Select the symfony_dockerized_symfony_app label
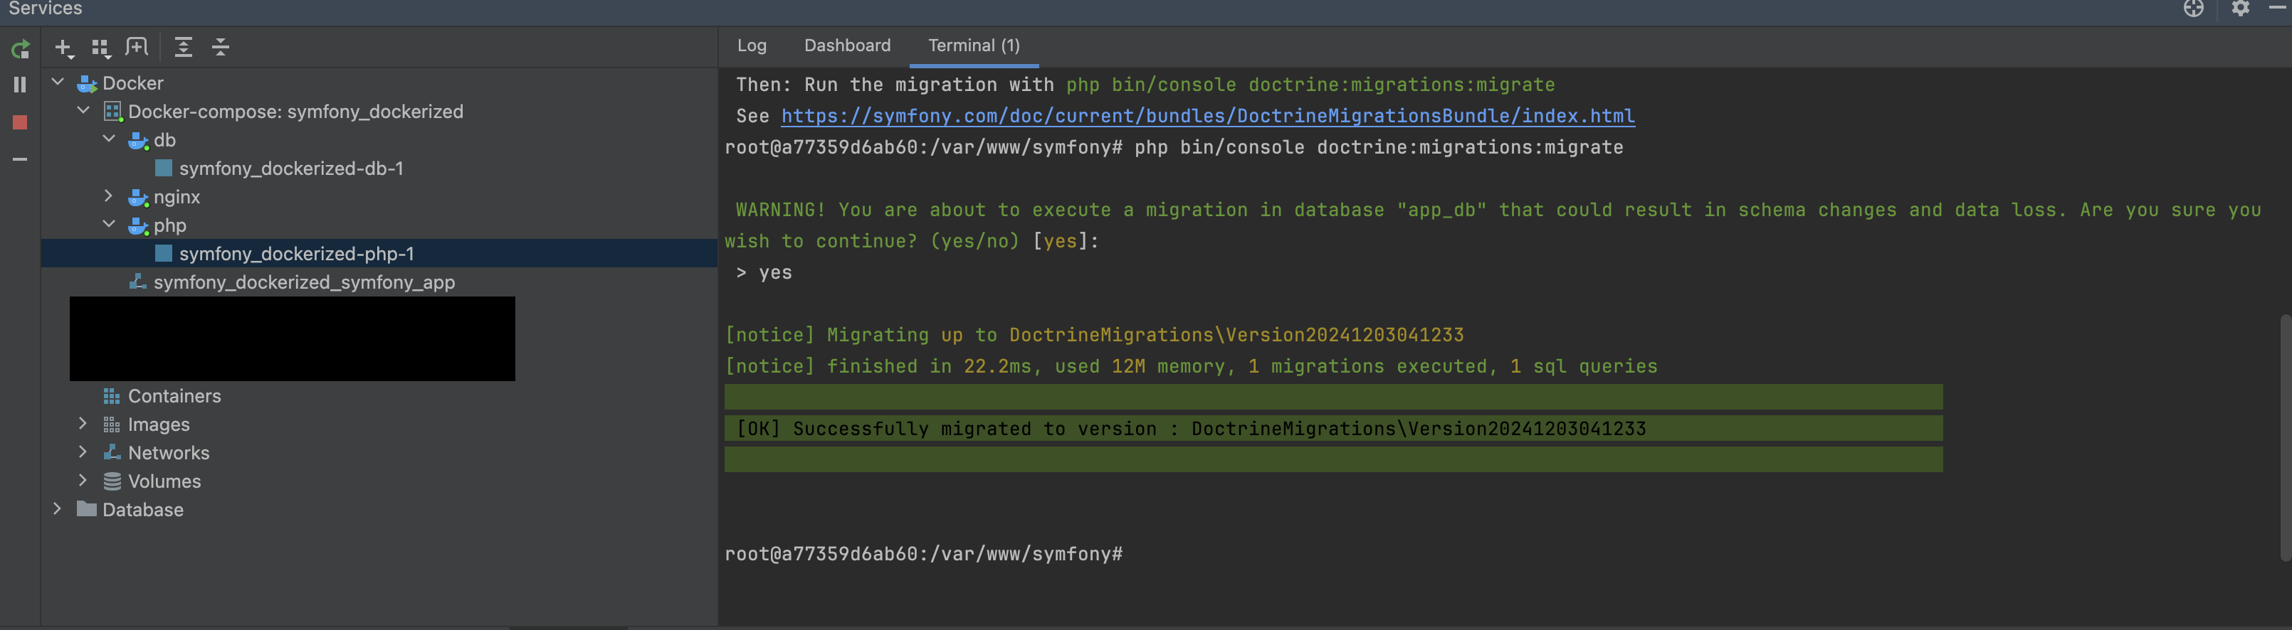The height and width of the screenshot is (630, 2292). click(x=305, y=282)
